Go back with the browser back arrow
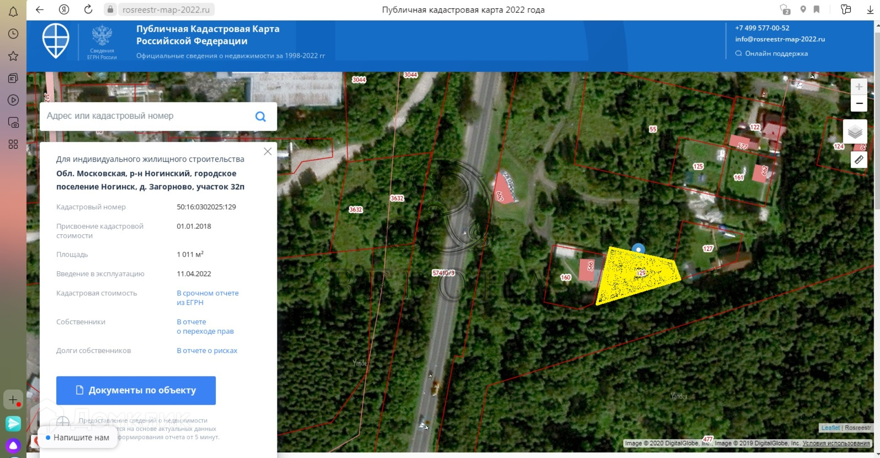Image resolution: width=880 pixels, height=458 pixels. pyautogui.click(x=40, y=10)
